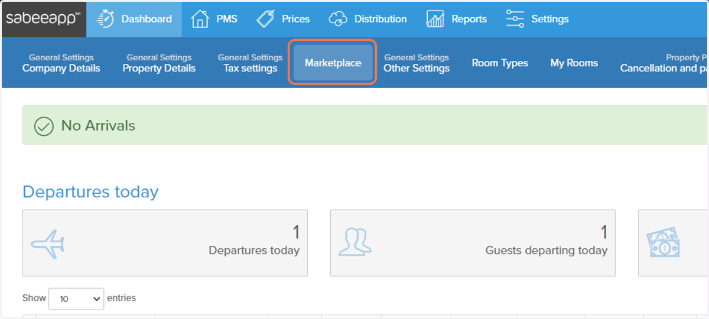Open the Prices menu
This screenshot has width=709, height=319.
(296, 19)
